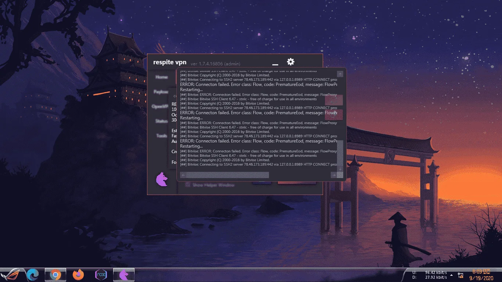Launch Nox player from the taskbar
The height and width of the screenshot is (282, 502).
101,275
